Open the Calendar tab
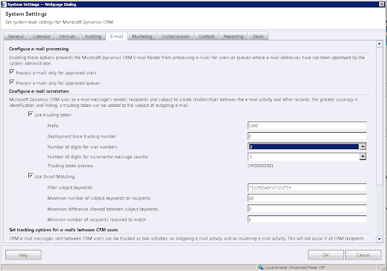Image resolution: width=387 pixels, height=271 pixels. tap(42, 36)
